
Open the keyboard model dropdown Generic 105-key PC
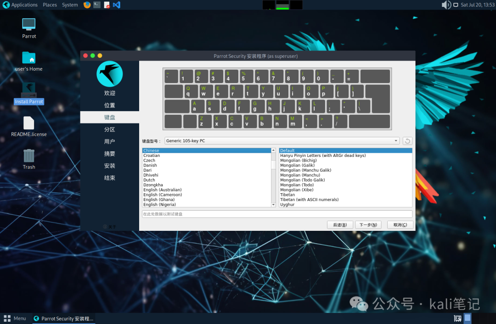pos(282,141)
